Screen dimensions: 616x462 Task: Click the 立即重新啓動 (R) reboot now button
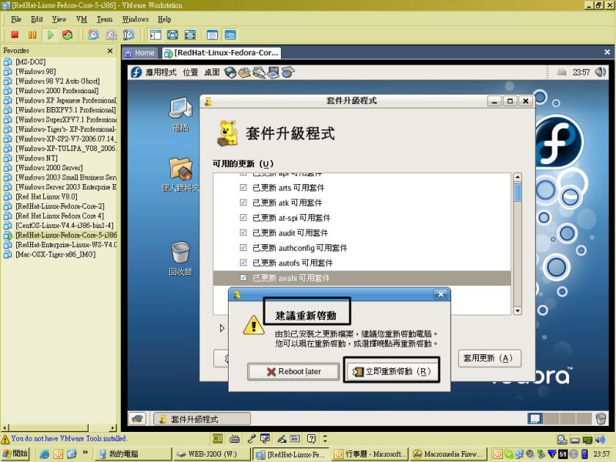pos(392,371)
